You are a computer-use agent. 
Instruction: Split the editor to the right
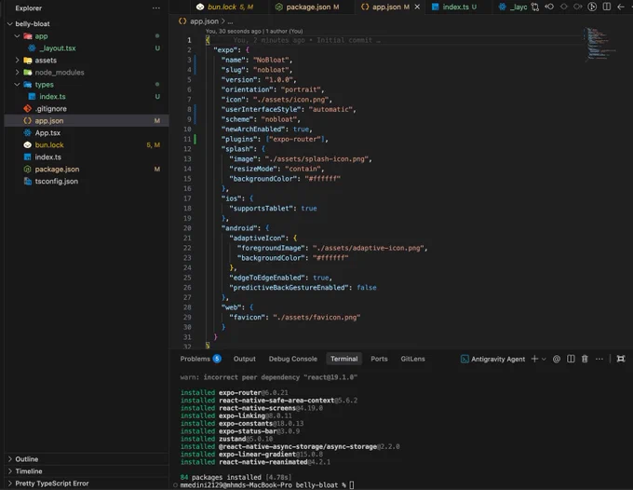[606, 7]
